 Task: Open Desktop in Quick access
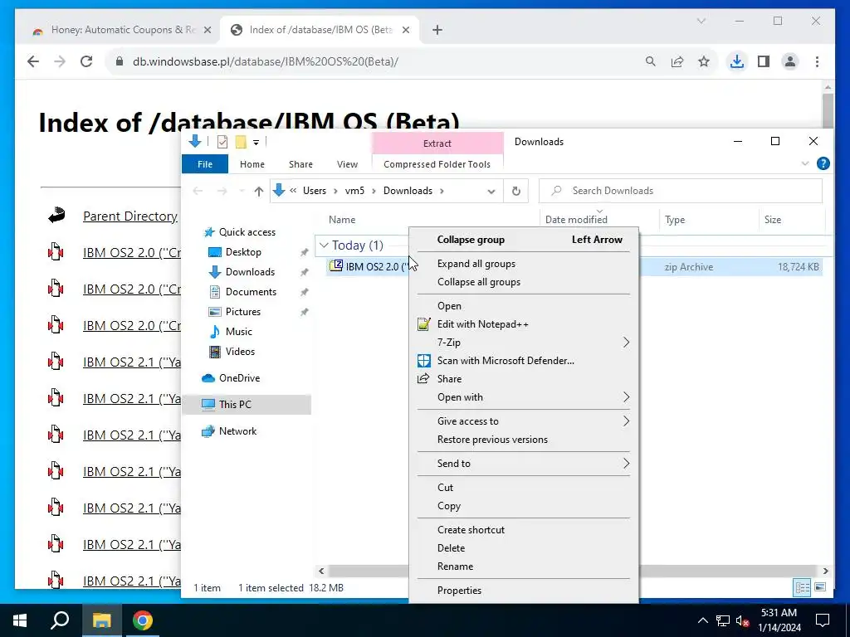[x=243, y=252]
